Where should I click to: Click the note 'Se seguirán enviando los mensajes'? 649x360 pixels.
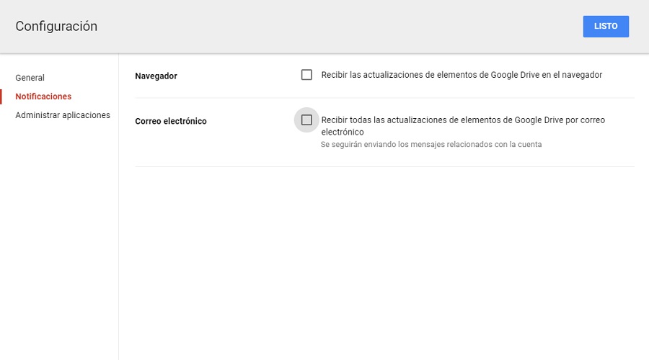point(431,144)
